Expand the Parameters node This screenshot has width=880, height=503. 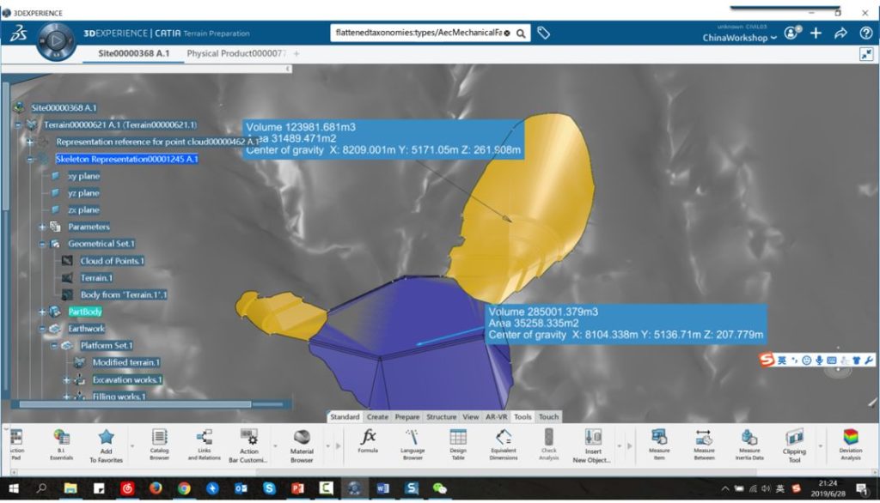(42, 226)
